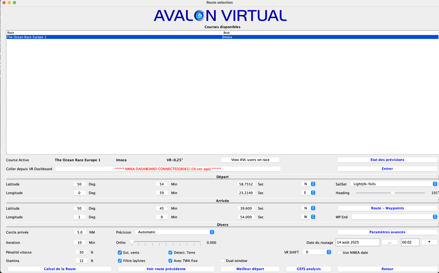The width and height of the screenshot is (439, 273).
Task: Edit Arrivée latitude degrees field
Action: [79, 209]
